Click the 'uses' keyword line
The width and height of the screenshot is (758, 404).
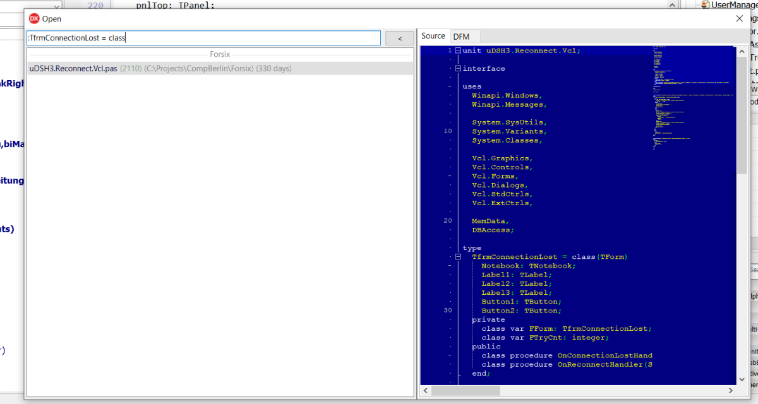pos(472,86)
